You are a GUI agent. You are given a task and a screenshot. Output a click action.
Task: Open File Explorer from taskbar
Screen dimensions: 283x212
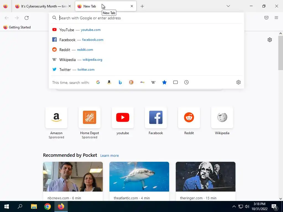34,206
